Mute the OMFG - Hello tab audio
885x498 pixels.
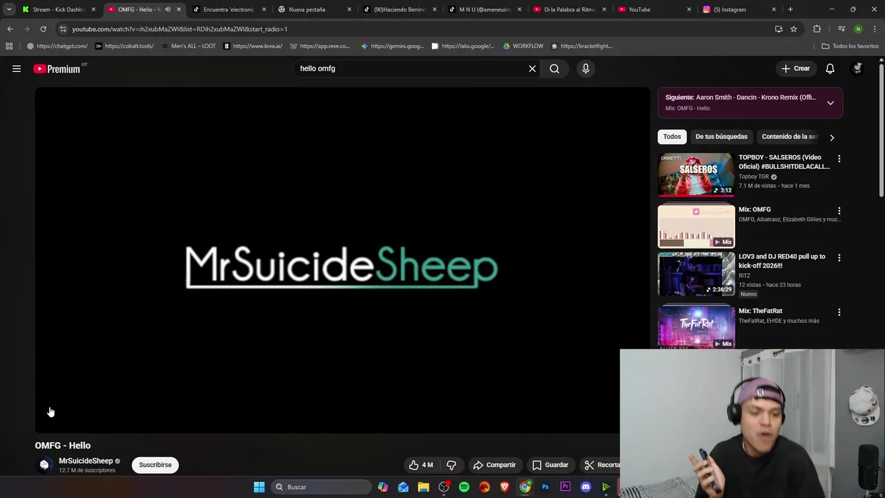tap(167, 10)
